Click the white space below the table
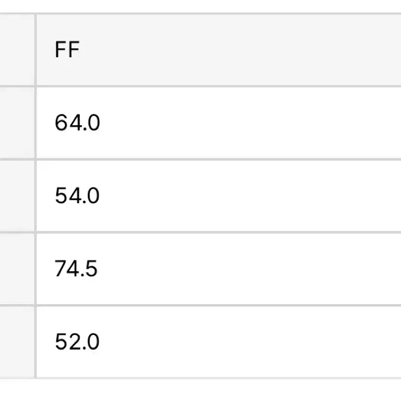 click(x=201, y=390)
